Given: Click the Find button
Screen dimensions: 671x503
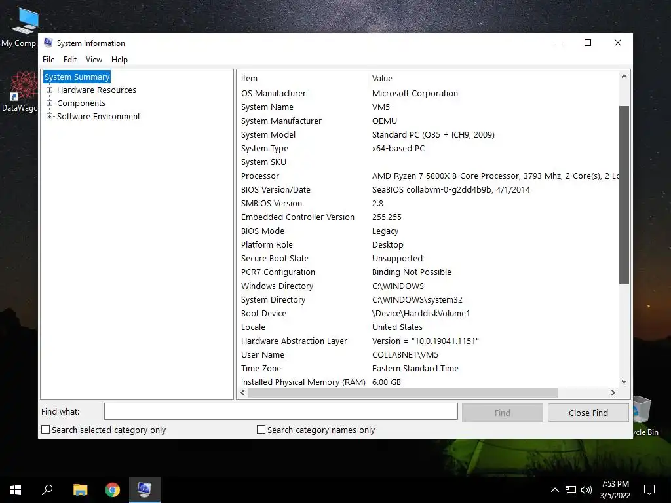Looking at the screenshot, I should 503,413.
